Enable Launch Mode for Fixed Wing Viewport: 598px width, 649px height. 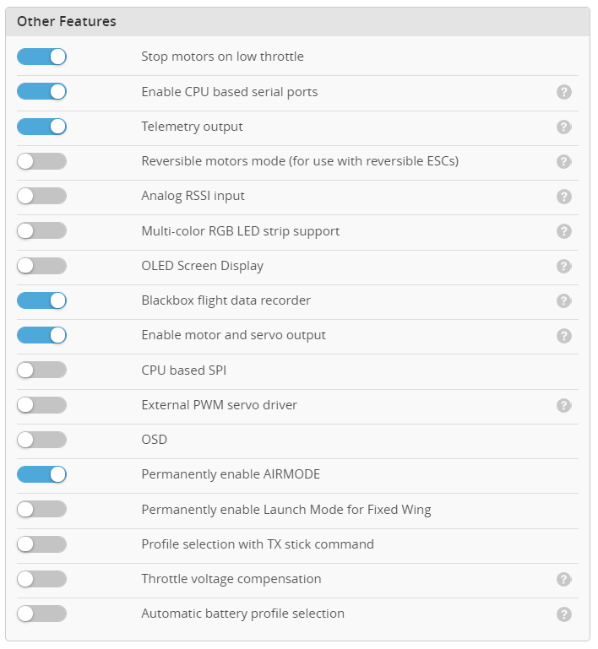coord(41,509)
